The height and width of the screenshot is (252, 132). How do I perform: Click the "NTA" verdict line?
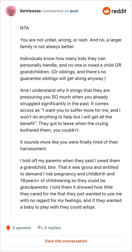tap(24, 28)
